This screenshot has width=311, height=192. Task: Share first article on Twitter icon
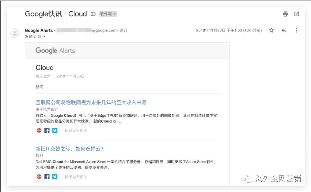coord(55,130)
